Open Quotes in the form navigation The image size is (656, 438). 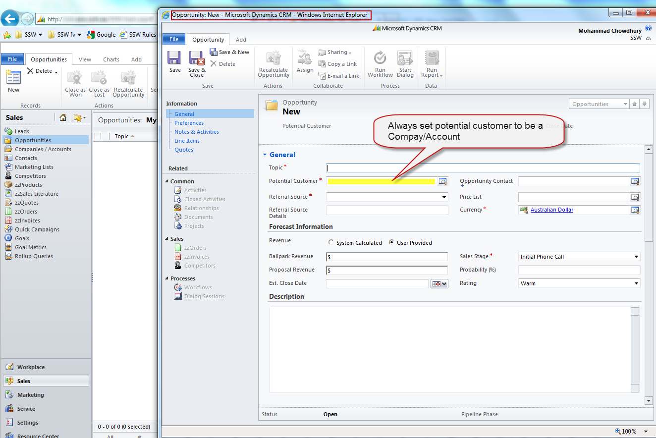(x=184, y=150)
